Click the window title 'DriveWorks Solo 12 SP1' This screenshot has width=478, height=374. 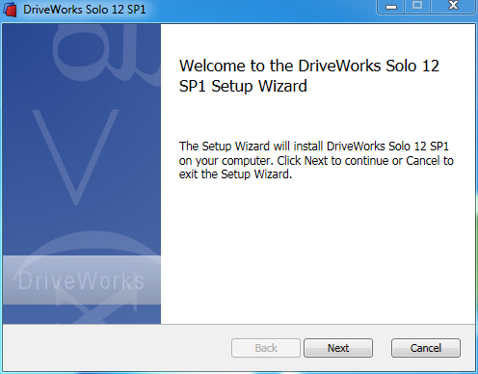[85, 10]
